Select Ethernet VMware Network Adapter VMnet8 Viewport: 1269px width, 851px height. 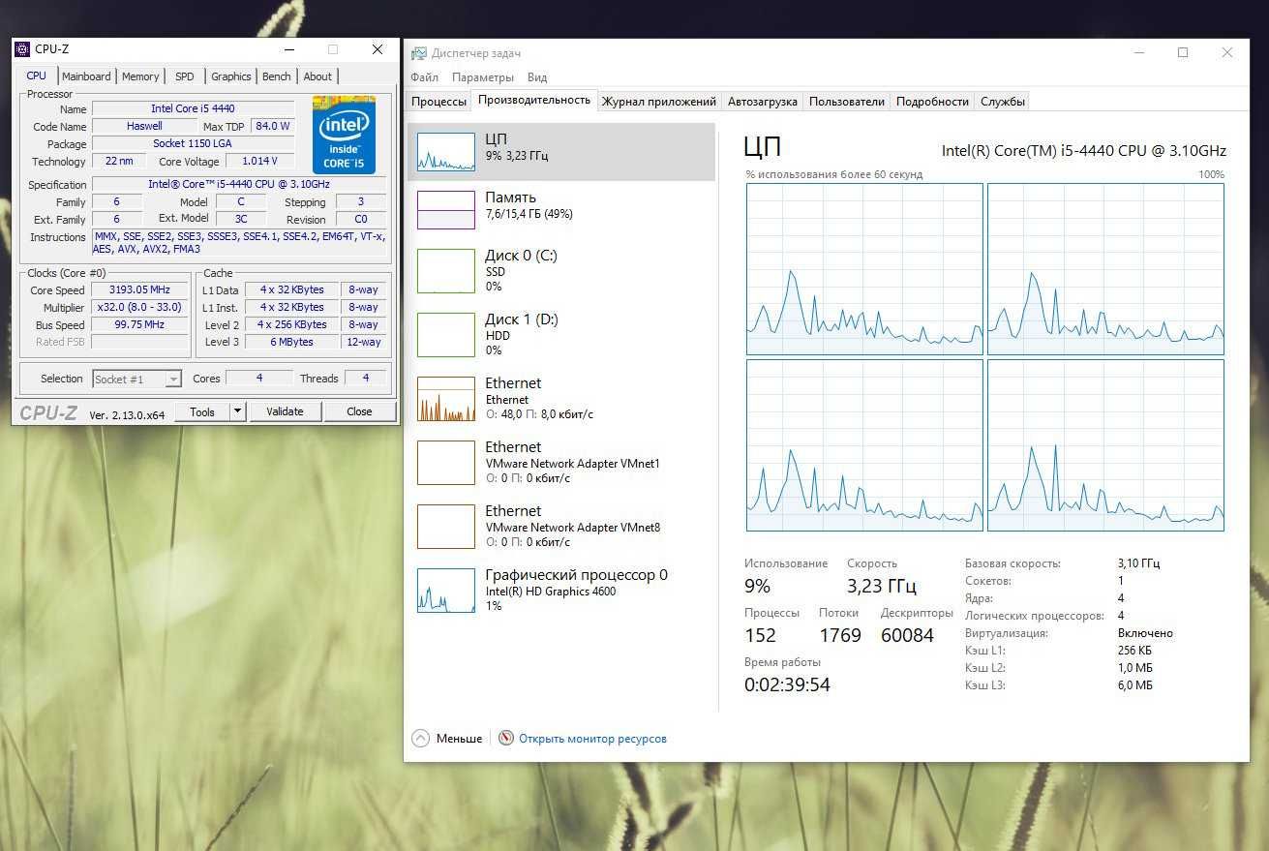pyautogui.click(x=561, y=527)
